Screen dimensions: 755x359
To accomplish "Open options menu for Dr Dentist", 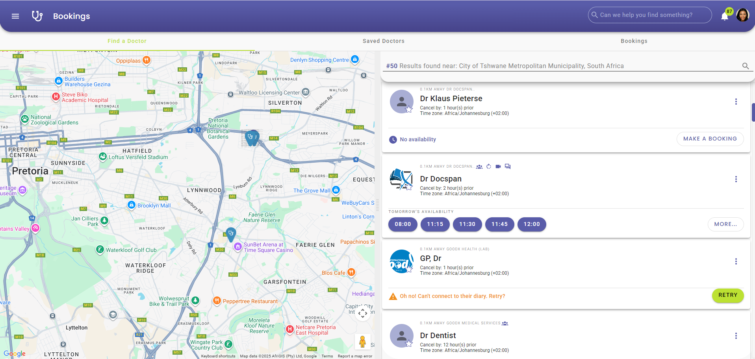I will [x=736, y=336].
